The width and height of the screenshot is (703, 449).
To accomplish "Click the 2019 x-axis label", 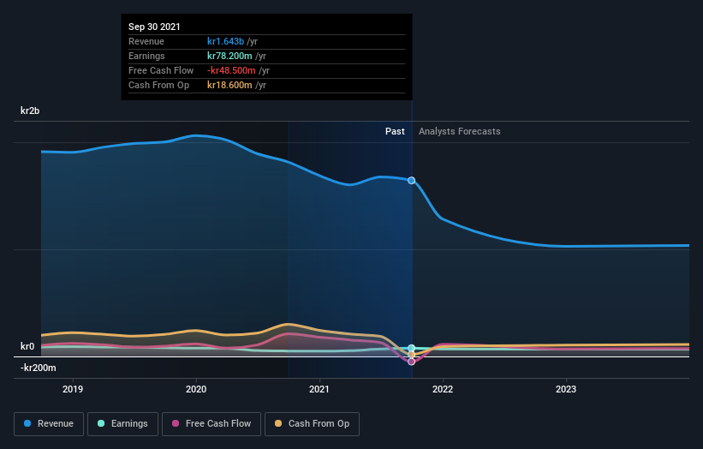I will coord(73,389).
